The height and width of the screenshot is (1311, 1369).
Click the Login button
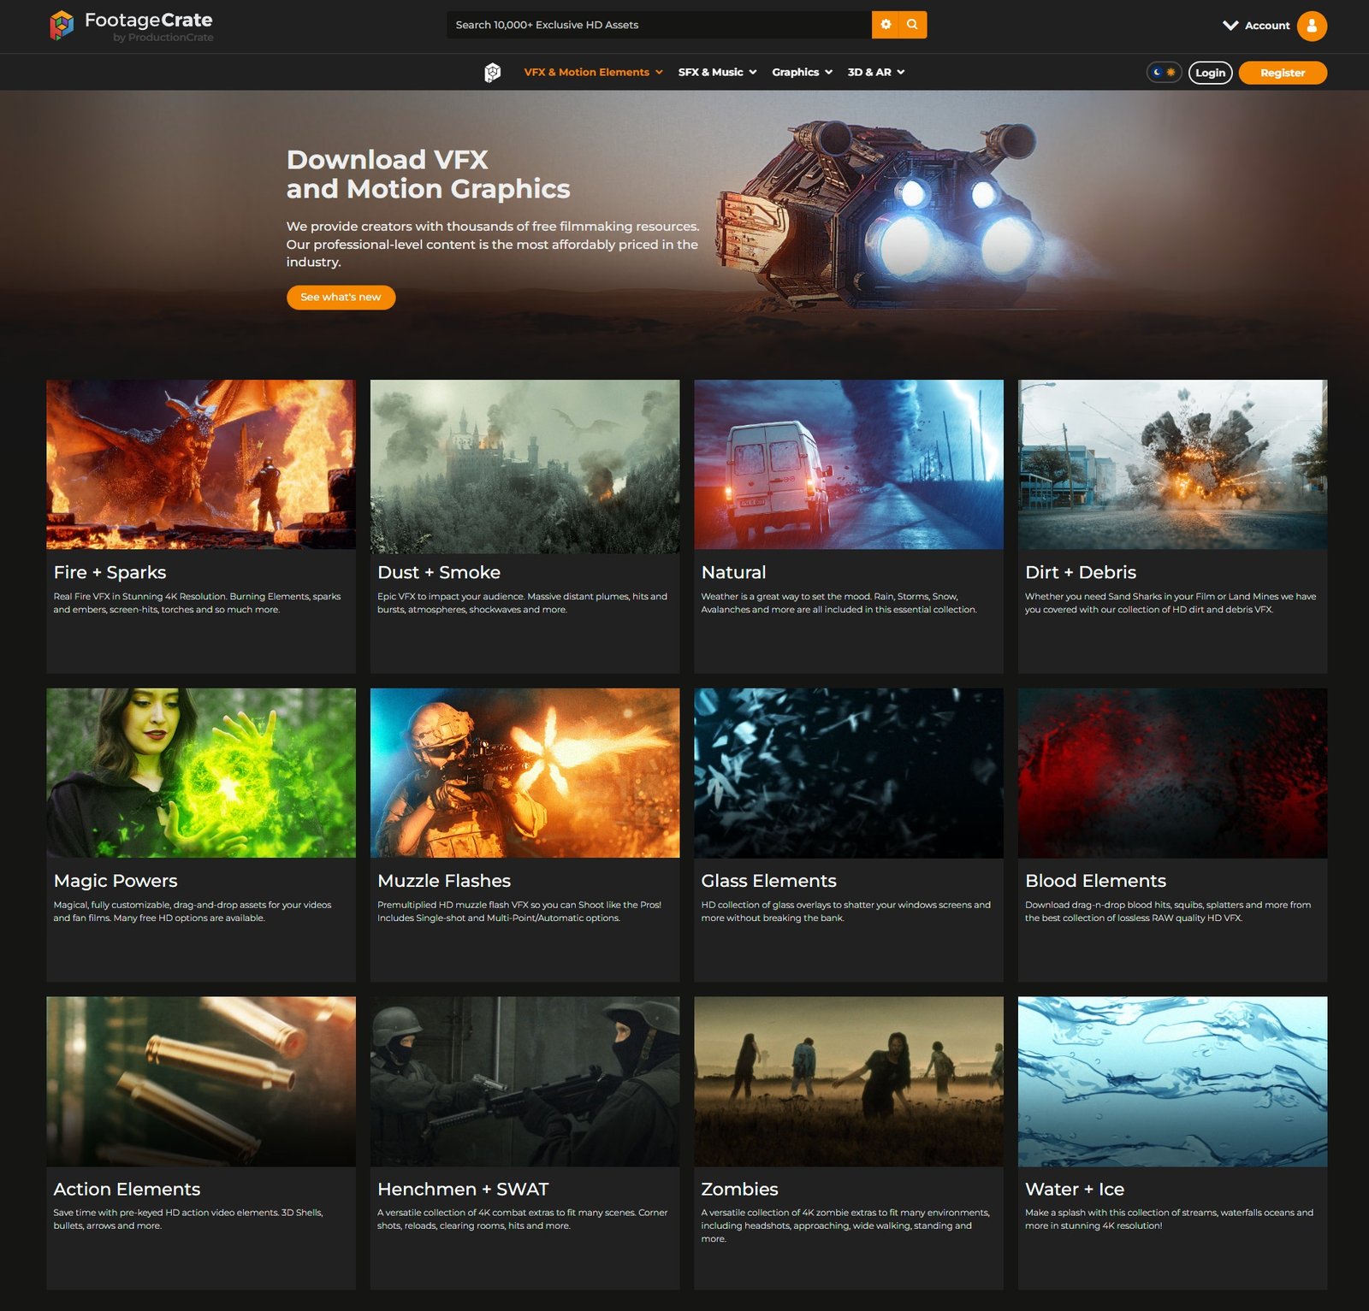pos(1210,73)
